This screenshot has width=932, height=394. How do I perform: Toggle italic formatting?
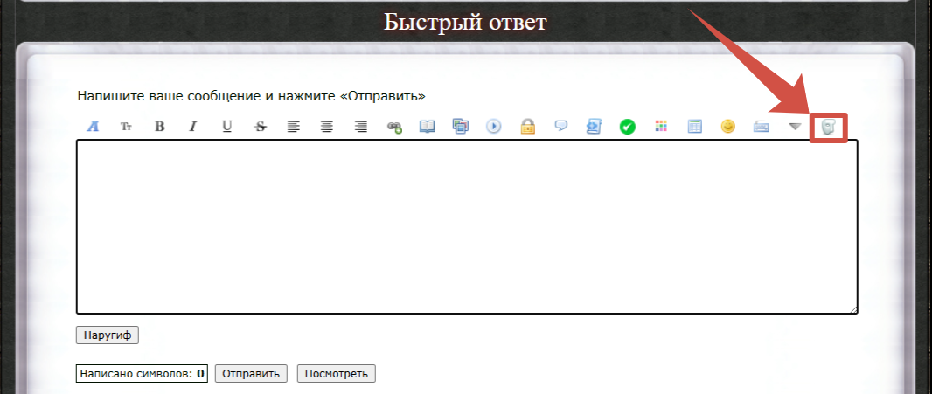192,127
